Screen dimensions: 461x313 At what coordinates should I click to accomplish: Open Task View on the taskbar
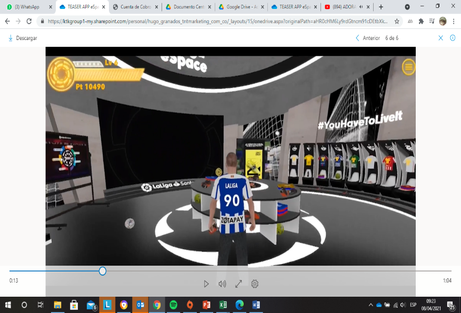tap(41, 305)
